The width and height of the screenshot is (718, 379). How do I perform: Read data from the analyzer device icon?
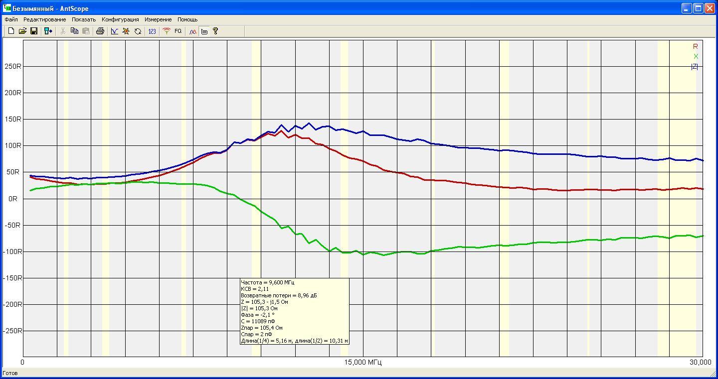(48, 31)
